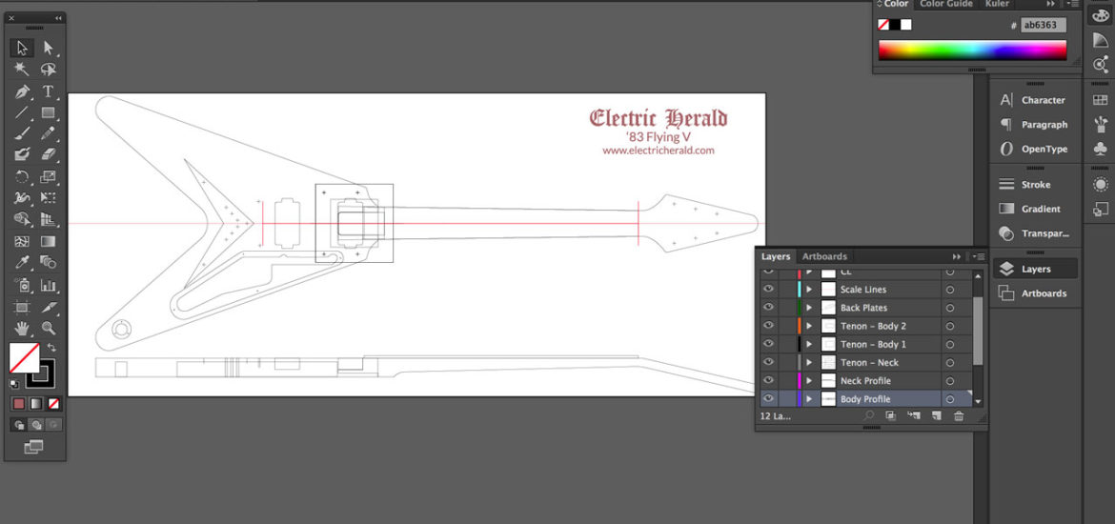Screen dimensions: 1115x524
Task: Pick the Eyedropper tool
Action: [22, 262]
